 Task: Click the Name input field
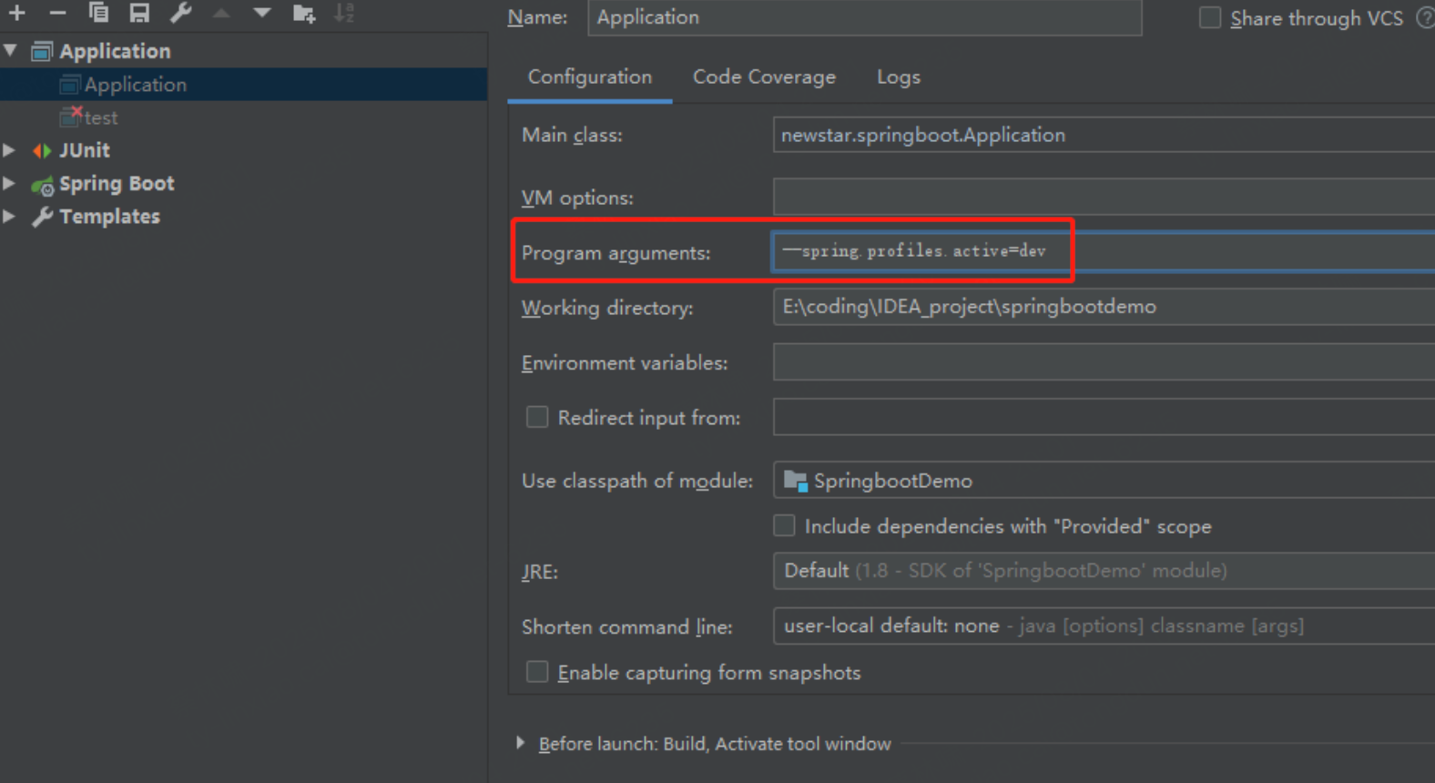[x=865, y=17]
